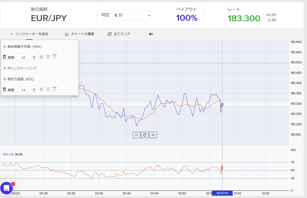Toggle the インジケーターを追加 menu

point(29,34)
